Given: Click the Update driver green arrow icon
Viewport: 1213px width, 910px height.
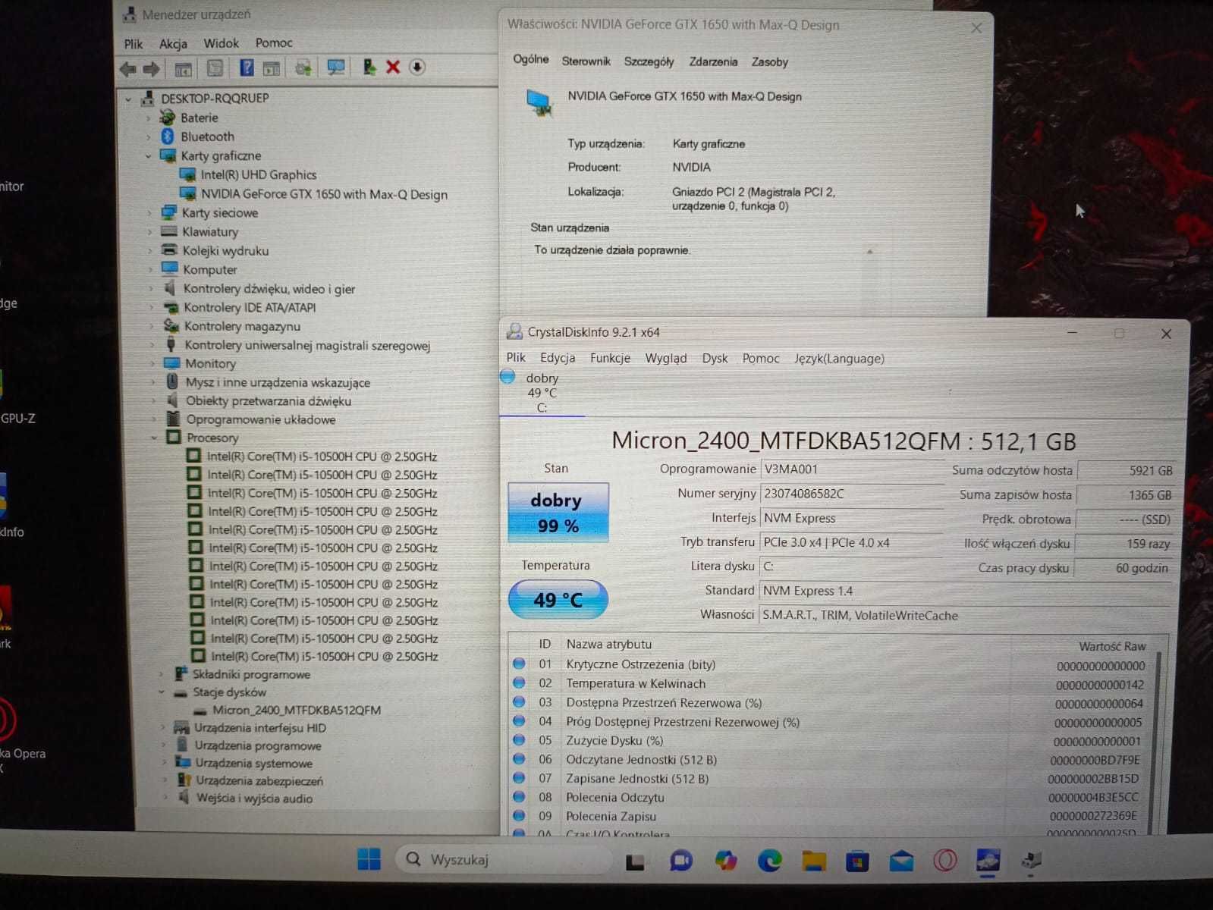Looking at the screenshot, I should pyautogui.click(x=369, y=67).
